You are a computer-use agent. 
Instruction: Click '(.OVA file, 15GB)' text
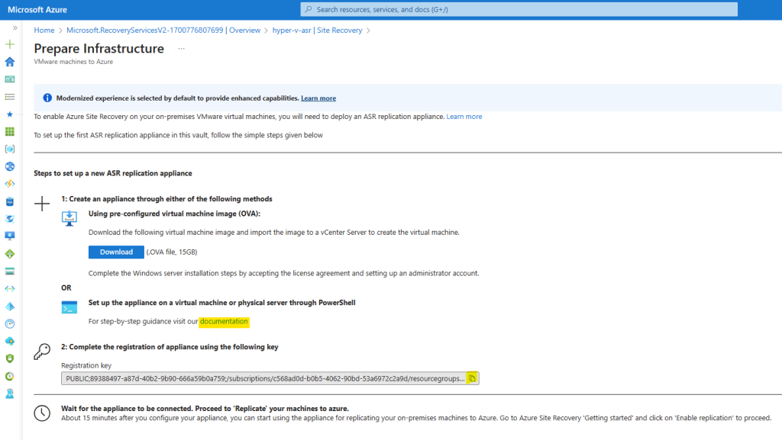[x=172, y=252]
